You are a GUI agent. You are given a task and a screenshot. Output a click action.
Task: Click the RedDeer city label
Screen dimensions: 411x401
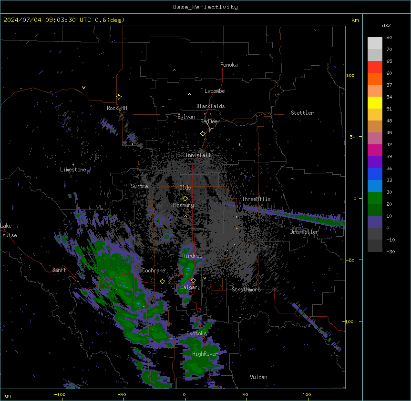tap(210, 121)
